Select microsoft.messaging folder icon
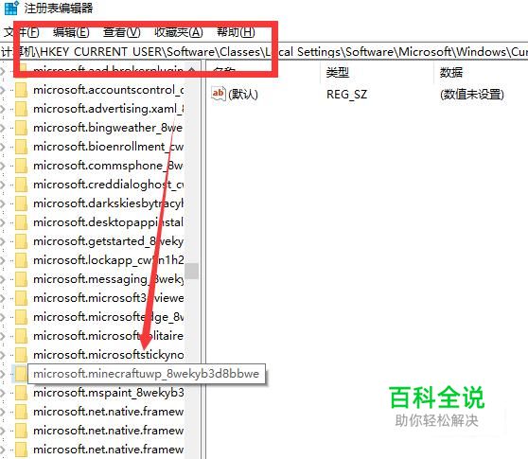The width and height of the screenshot is (528, 459). (21, 279)
